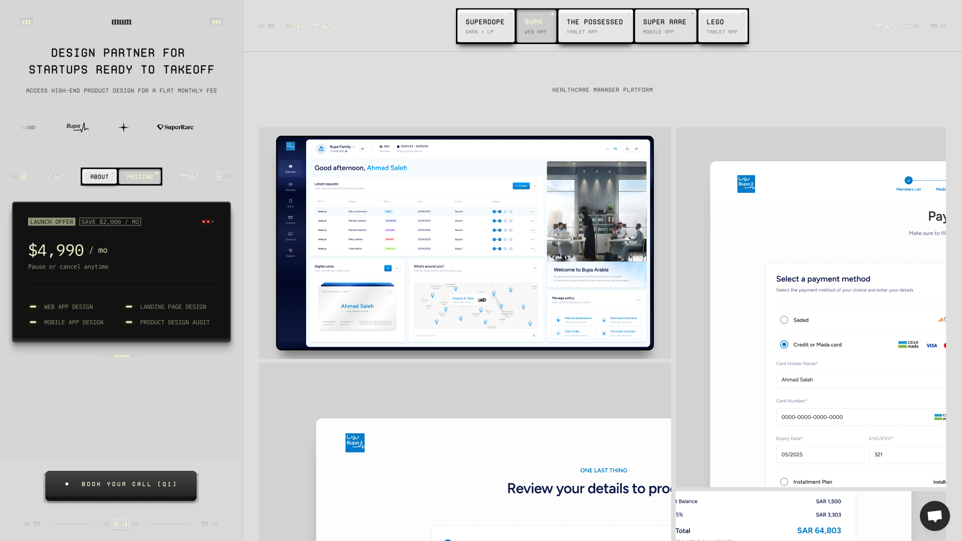Click the Start Order plus tile
This screenshot has width=962, height=541.
click(573, 333)
